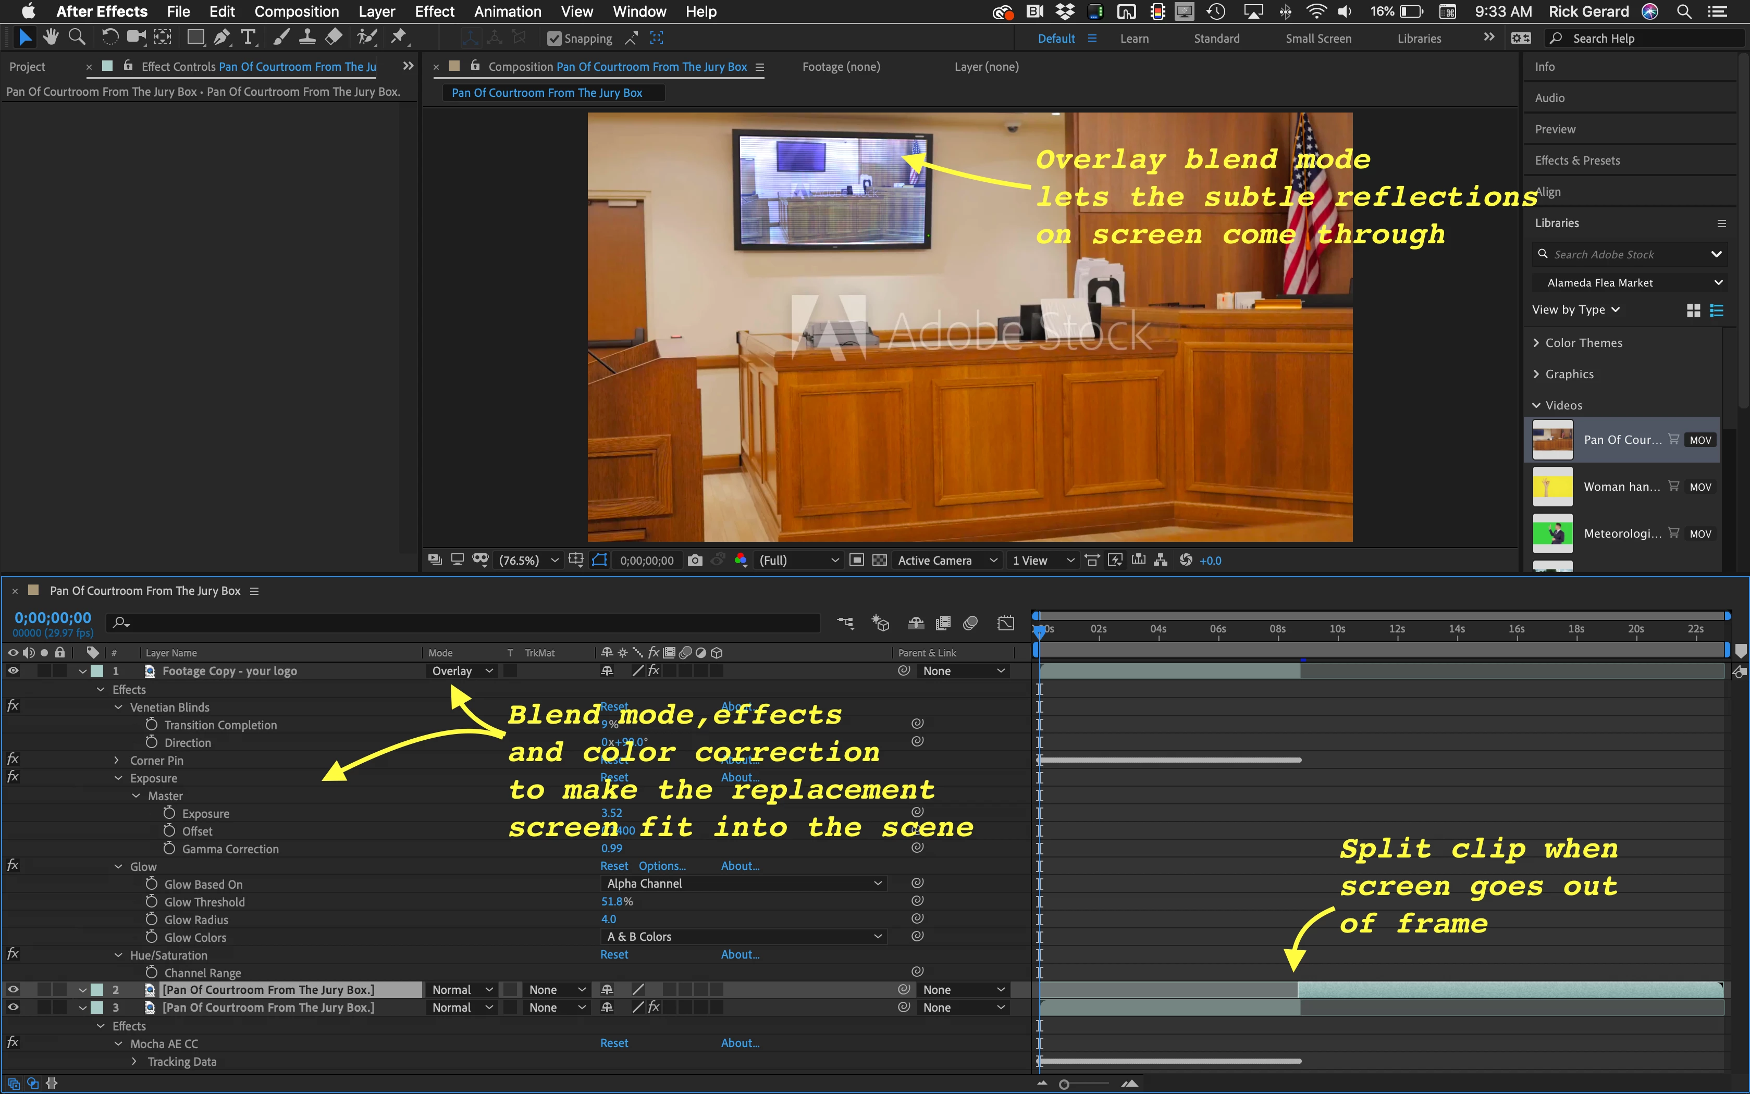Toggle visibility of layer 3

[13, 1007]
